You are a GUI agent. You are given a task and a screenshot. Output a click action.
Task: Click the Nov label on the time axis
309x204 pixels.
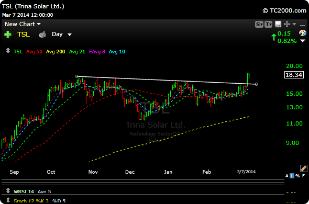(93, 172)
